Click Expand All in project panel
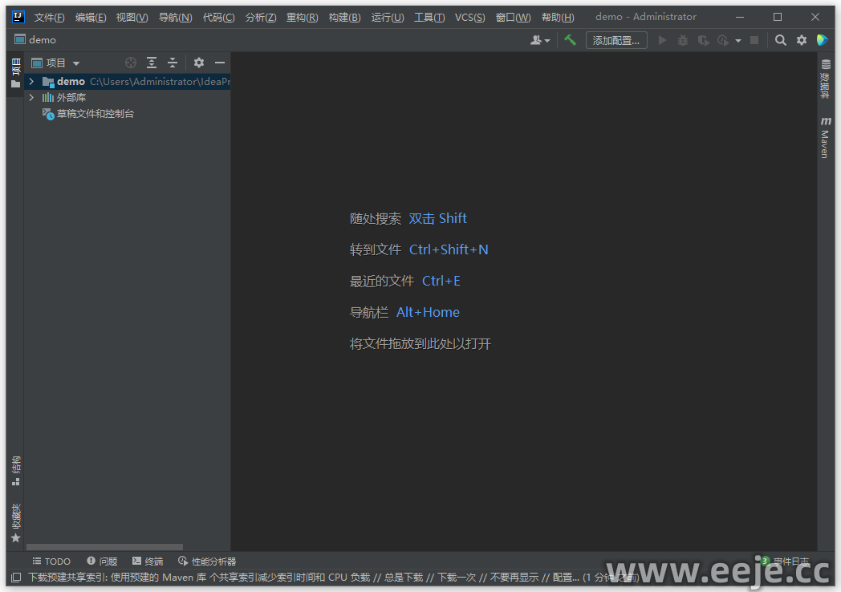The width and height of the screenshot is (841, 592). 152,63
